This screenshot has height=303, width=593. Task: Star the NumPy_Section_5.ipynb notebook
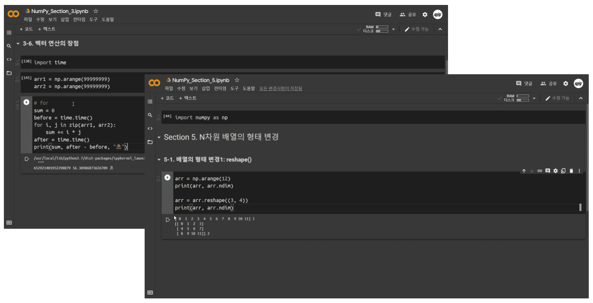[x=237, y=80]
